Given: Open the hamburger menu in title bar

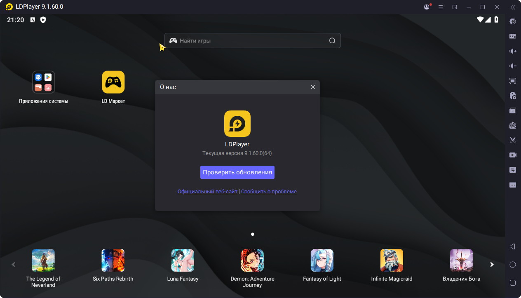Looking at the screenshot, I should tap(441, 7).
